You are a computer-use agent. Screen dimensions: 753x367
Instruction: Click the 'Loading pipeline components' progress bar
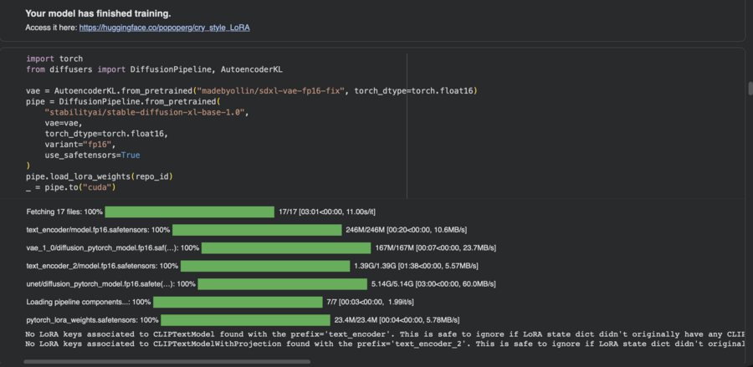237,302
